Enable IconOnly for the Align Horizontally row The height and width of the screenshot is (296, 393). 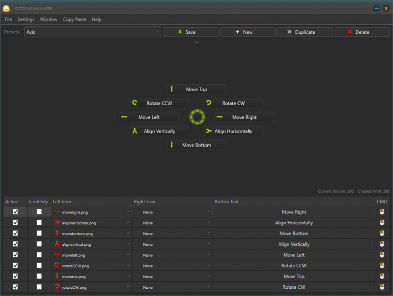[x=39, y=222]
